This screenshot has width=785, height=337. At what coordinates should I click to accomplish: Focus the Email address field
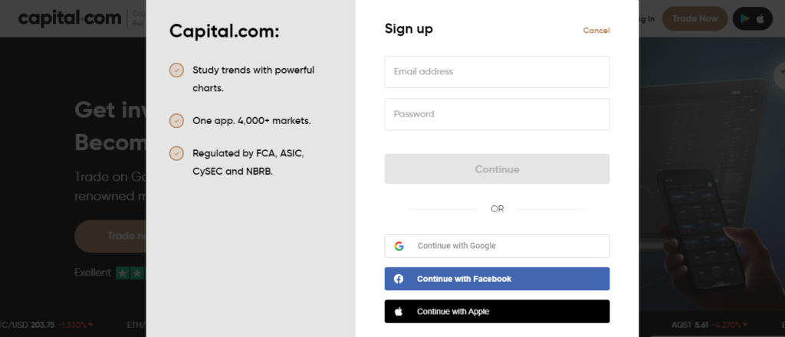497,71
